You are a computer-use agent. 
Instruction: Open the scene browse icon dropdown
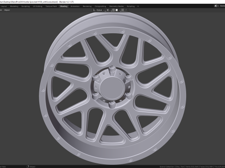pyautogui.click(x=217, y=6)
